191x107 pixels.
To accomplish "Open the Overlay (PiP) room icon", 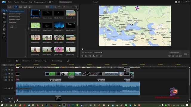I will pos(4,29).
